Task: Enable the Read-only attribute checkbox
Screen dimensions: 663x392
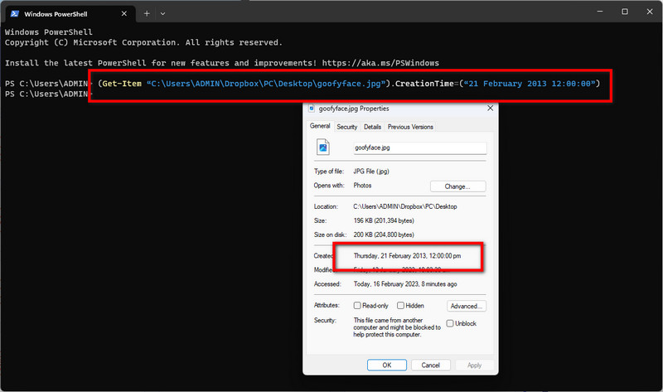Action: [358, 306]
